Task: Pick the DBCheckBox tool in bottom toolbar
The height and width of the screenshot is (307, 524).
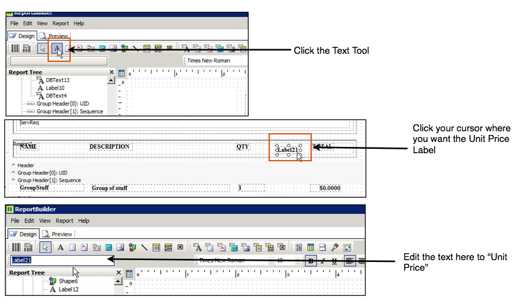Action: [x=282, y=248]
